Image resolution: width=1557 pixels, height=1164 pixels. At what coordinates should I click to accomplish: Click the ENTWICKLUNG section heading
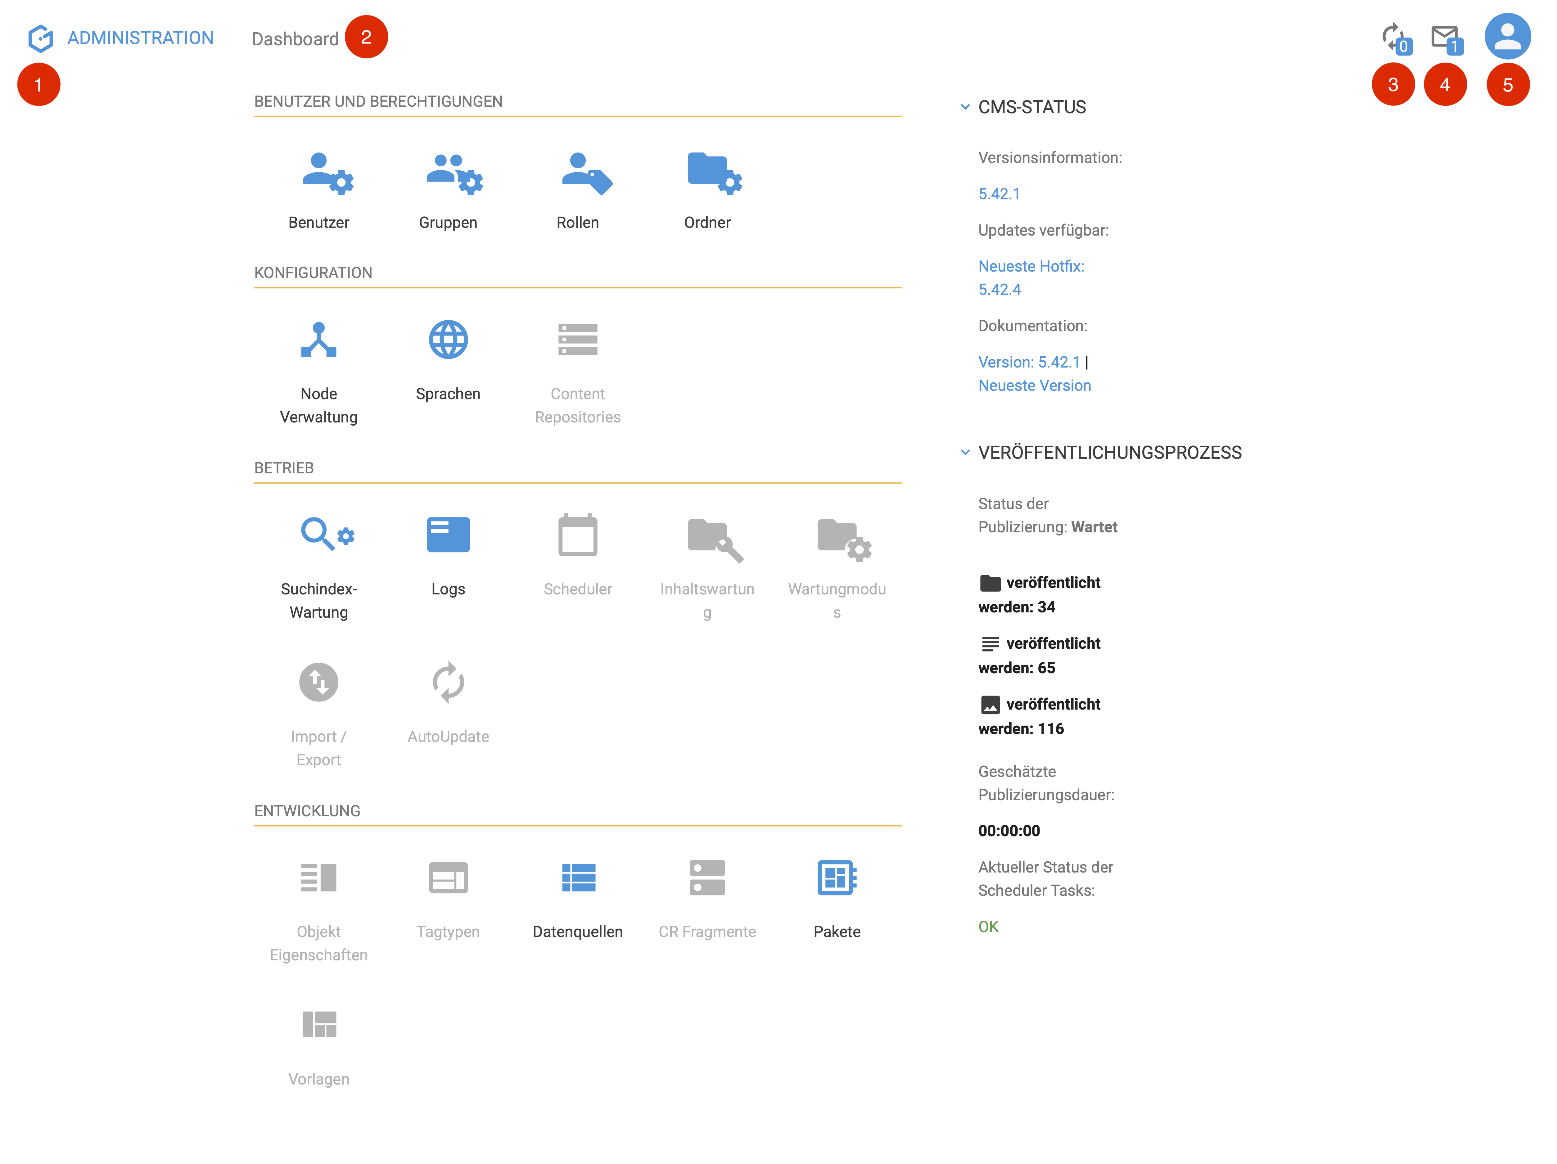pyautogui.click(x=307, y=811)
